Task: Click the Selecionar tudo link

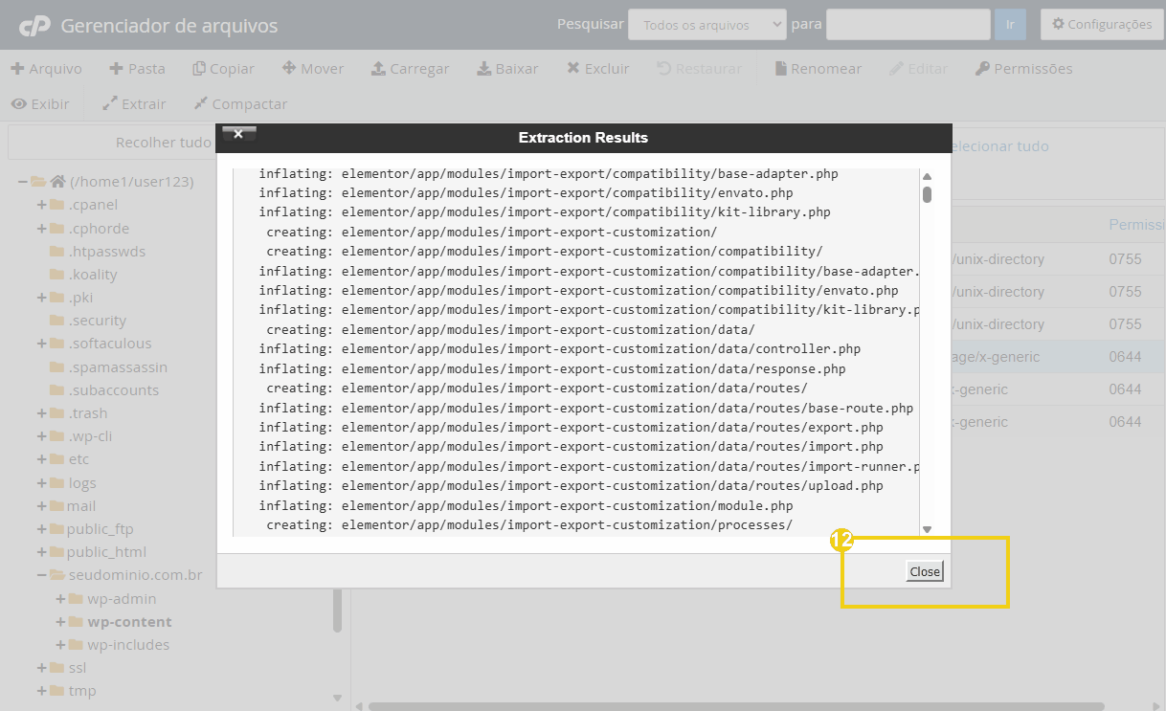Action: coord(996,146)
